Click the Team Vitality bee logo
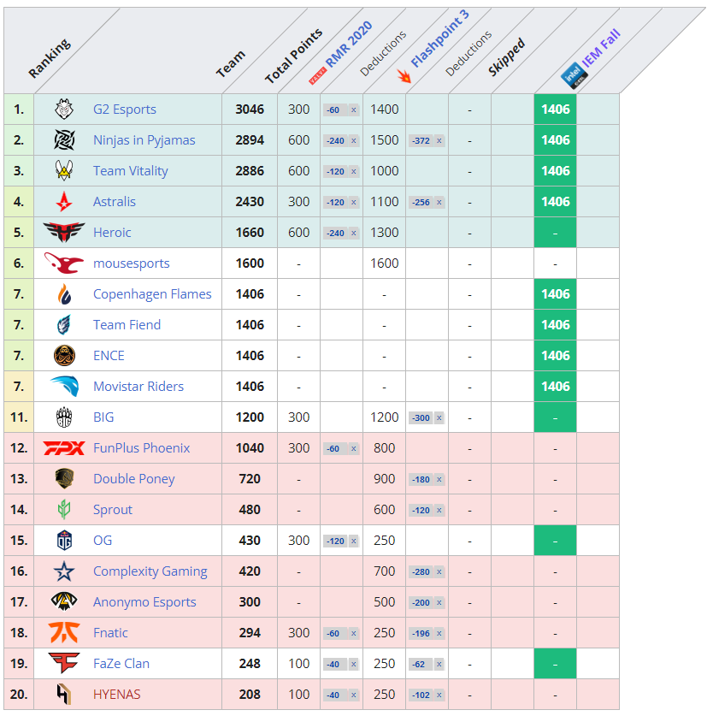Screen dimensions: 713x716 tap(64, 170)
